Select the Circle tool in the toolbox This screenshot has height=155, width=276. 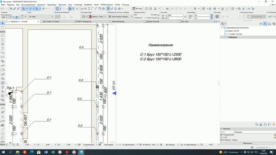point(3,134)
